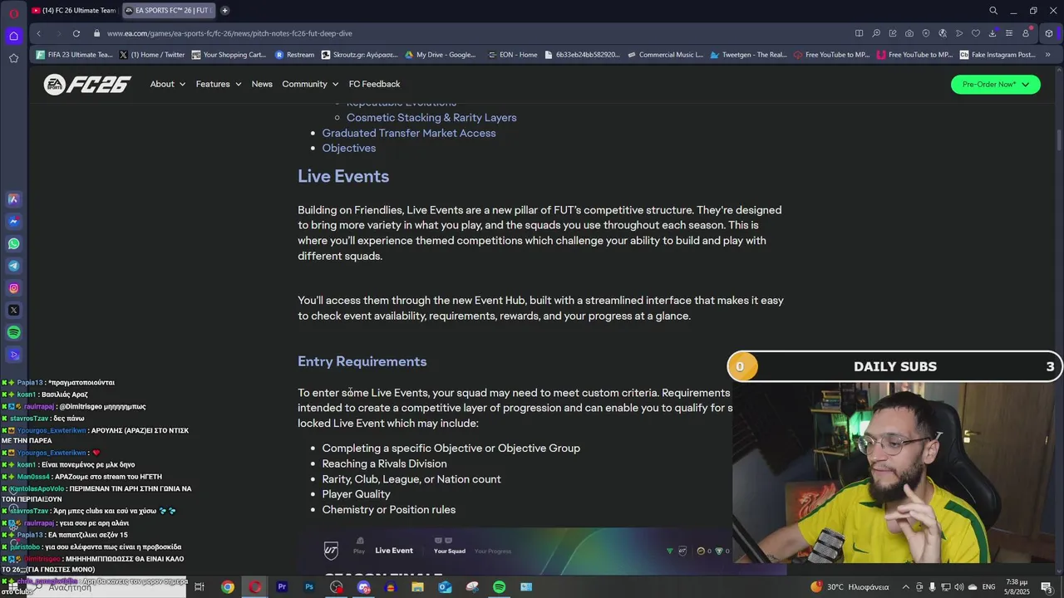The image size is (1064, 598).
Task: Open Aria AI in the Opera sidebar
Action: click(13, 199)
